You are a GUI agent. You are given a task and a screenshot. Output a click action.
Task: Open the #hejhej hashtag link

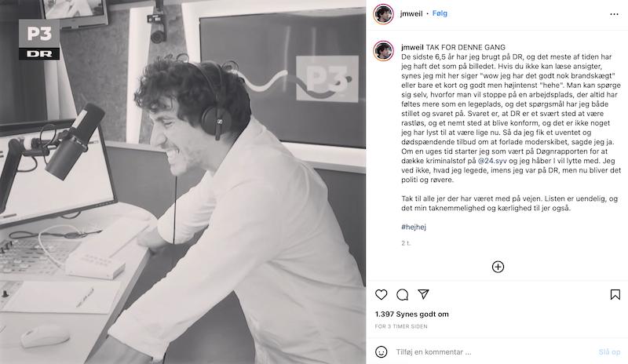[414, 227]
